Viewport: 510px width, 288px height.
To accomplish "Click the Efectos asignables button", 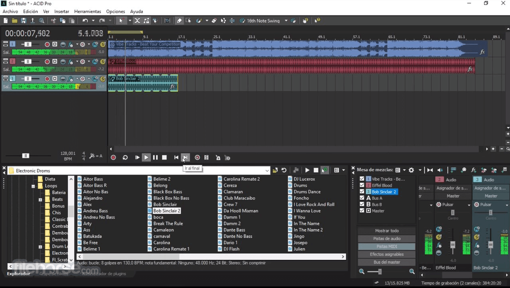I will click(x=387, y=254).
